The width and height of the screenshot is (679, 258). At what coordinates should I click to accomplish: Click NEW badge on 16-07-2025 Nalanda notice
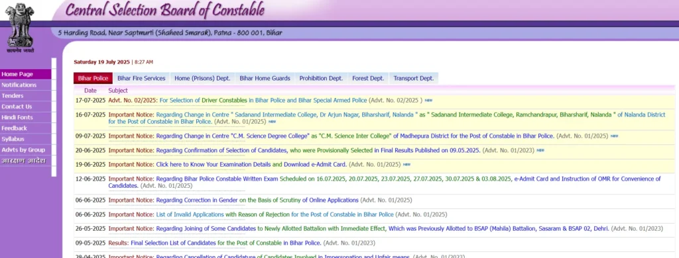pos(272,122)
